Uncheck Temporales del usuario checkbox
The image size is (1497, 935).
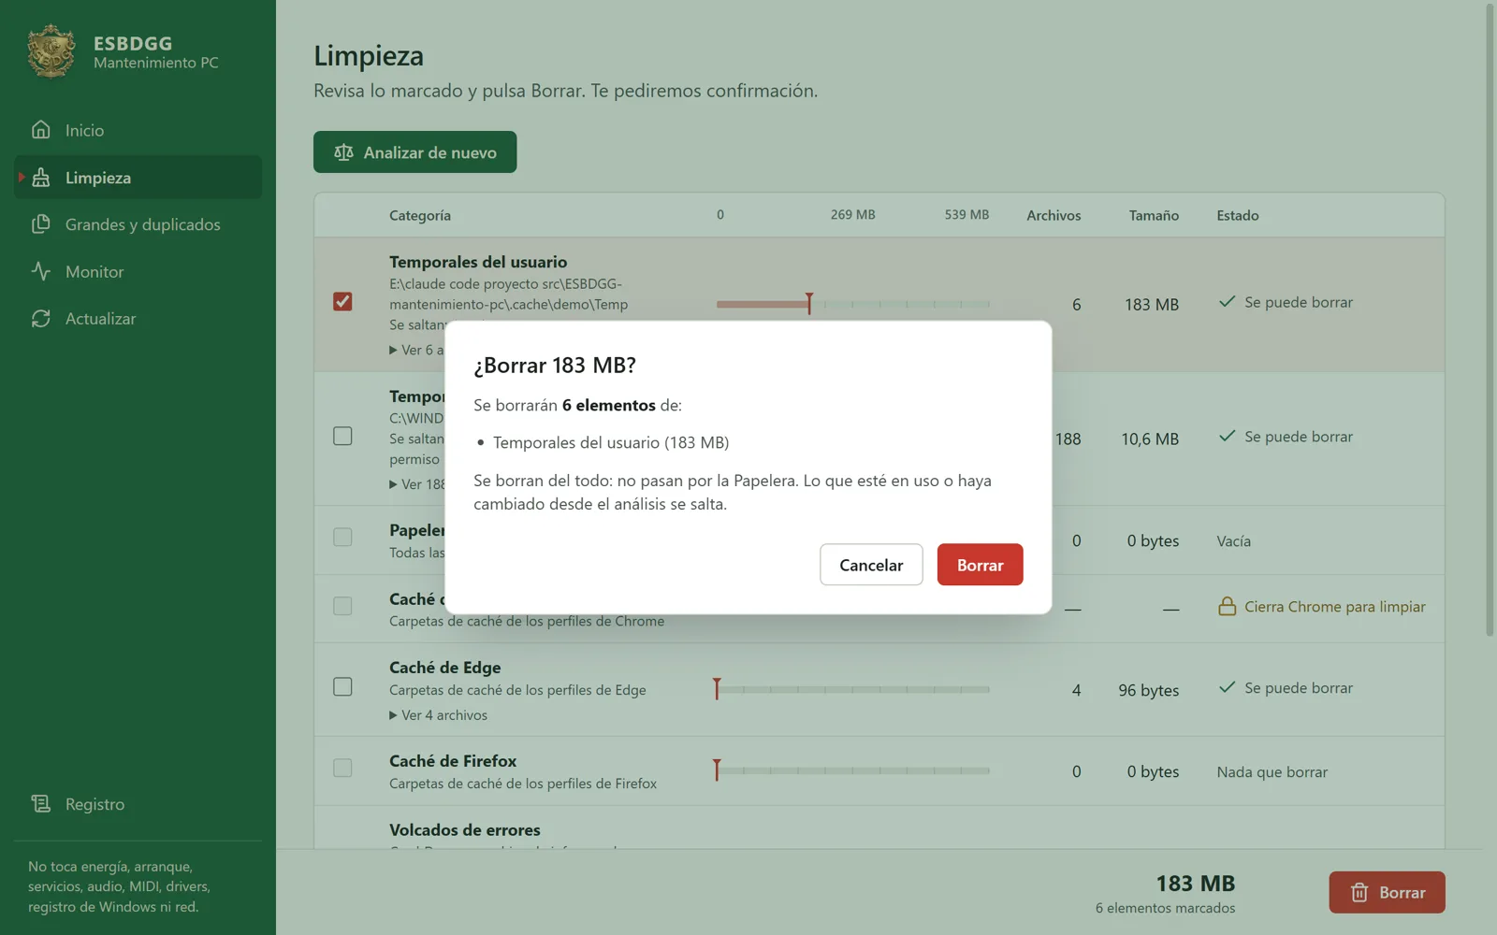(342, 301)
